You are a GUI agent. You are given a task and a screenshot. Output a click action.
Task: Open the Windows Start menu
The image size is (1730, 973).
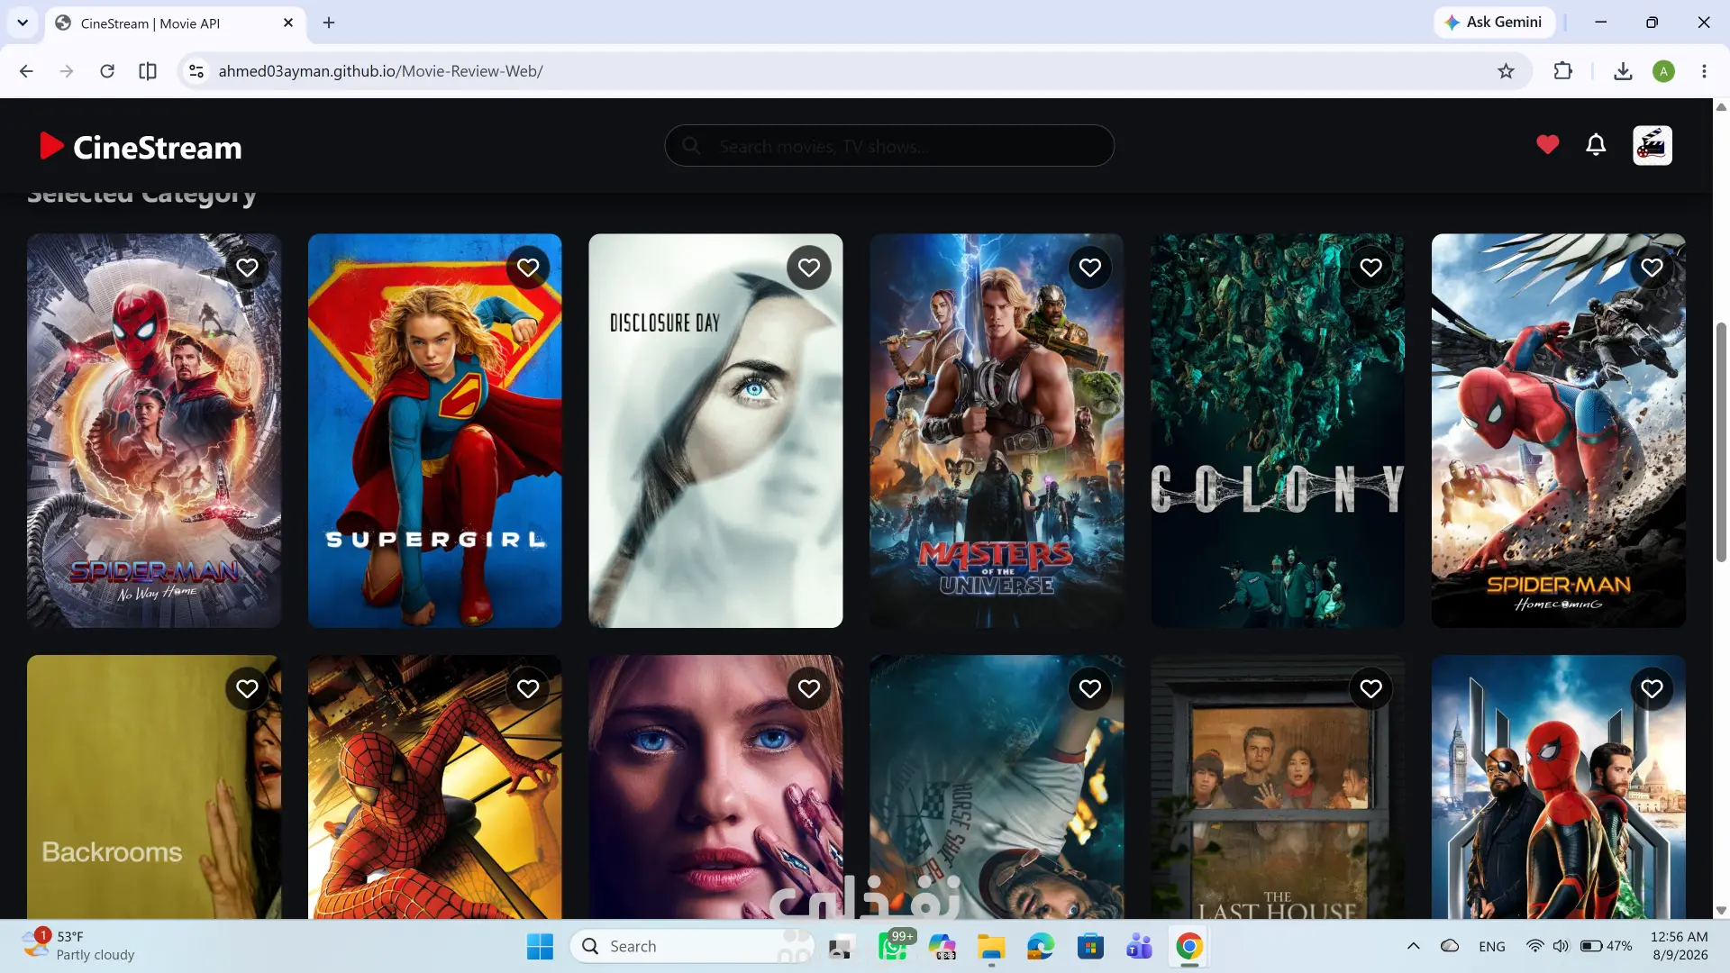(x=540, y=947)
